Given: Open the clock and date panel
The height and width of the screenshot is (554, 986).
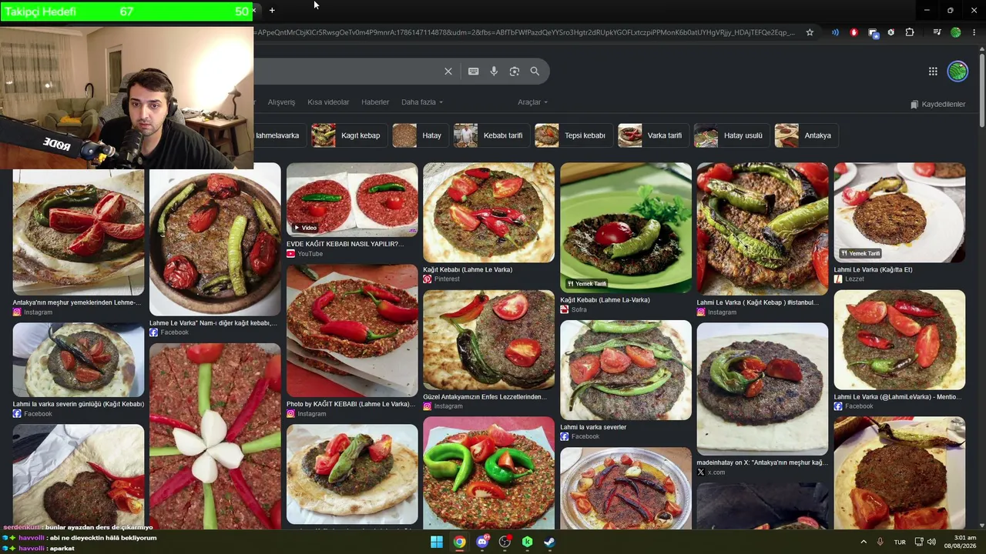Looking at the screenshot, I should (x=962, y=542).
